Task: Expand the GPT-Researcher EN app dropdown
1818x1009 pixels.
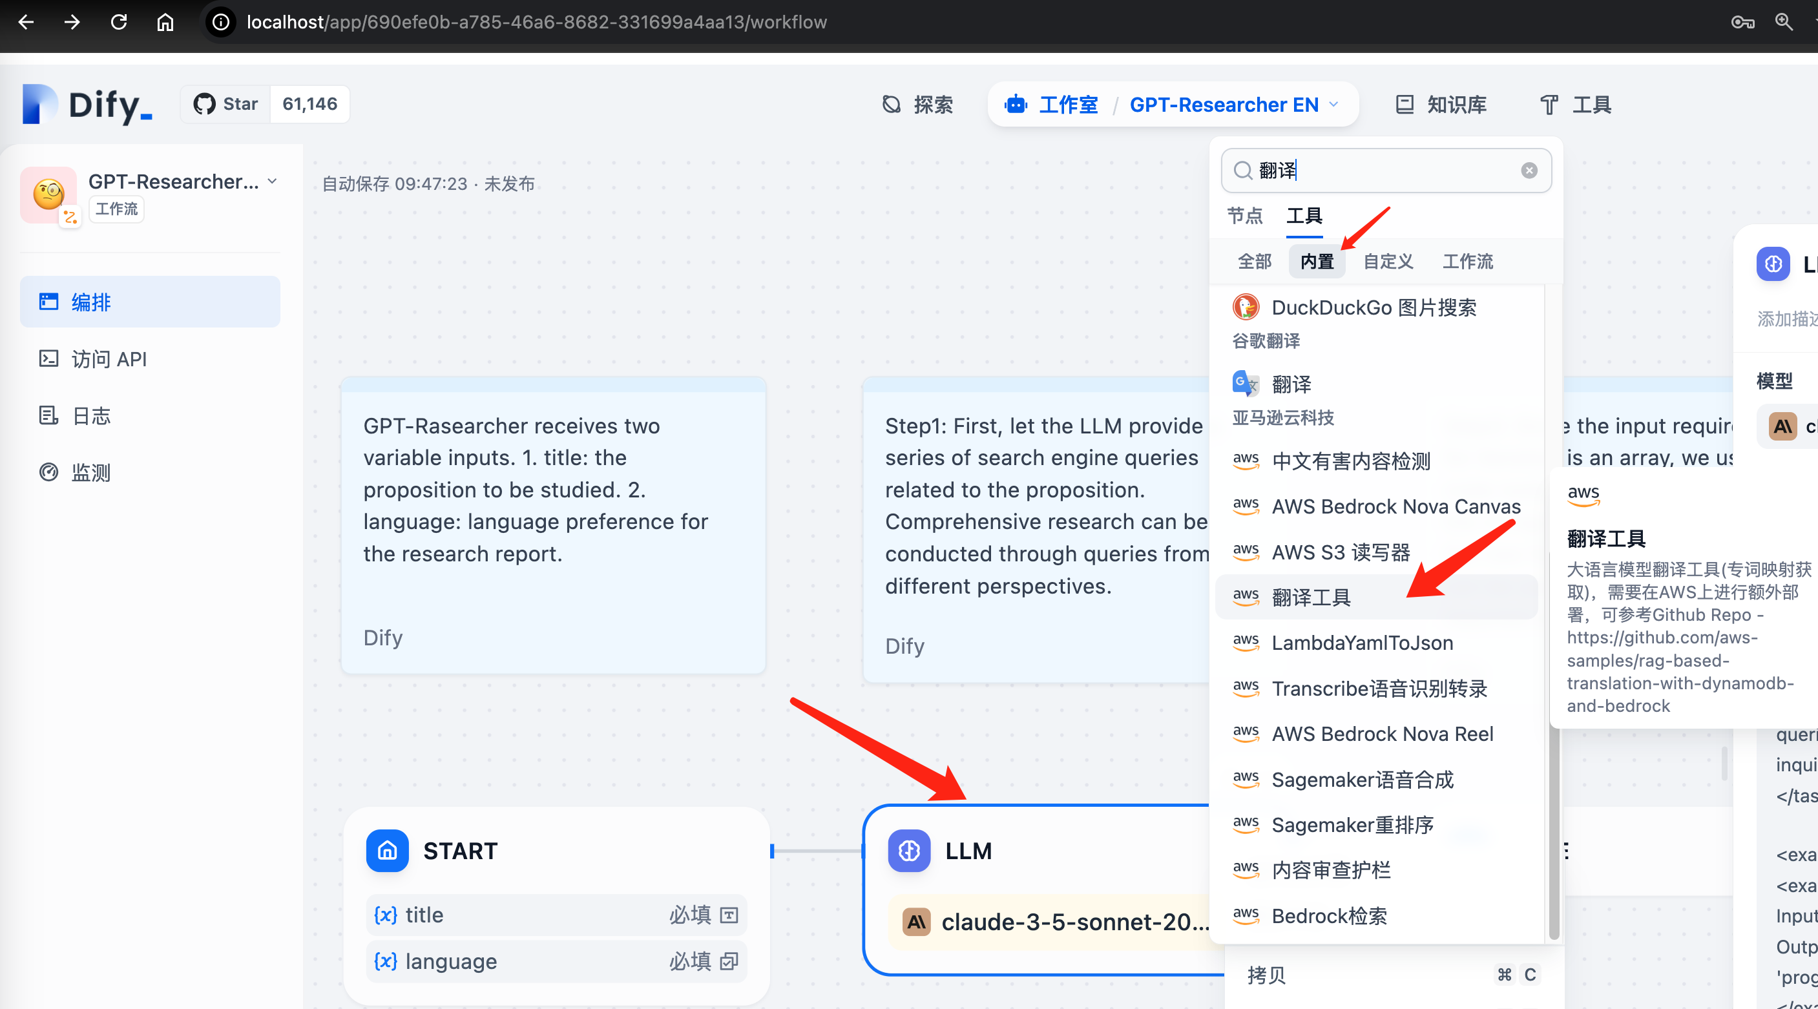Action: (x=1333, y=105)
